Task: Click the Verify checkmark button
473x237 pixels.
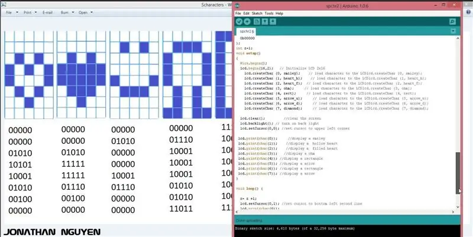Action: (x=239, y=22)
